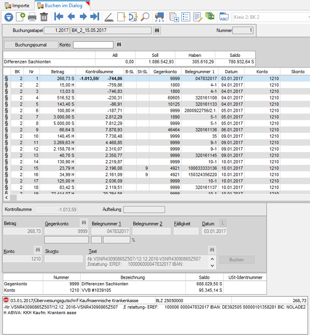Click the document with yellow arrow icon
The image size is (310, 335).
coord(121,17)
